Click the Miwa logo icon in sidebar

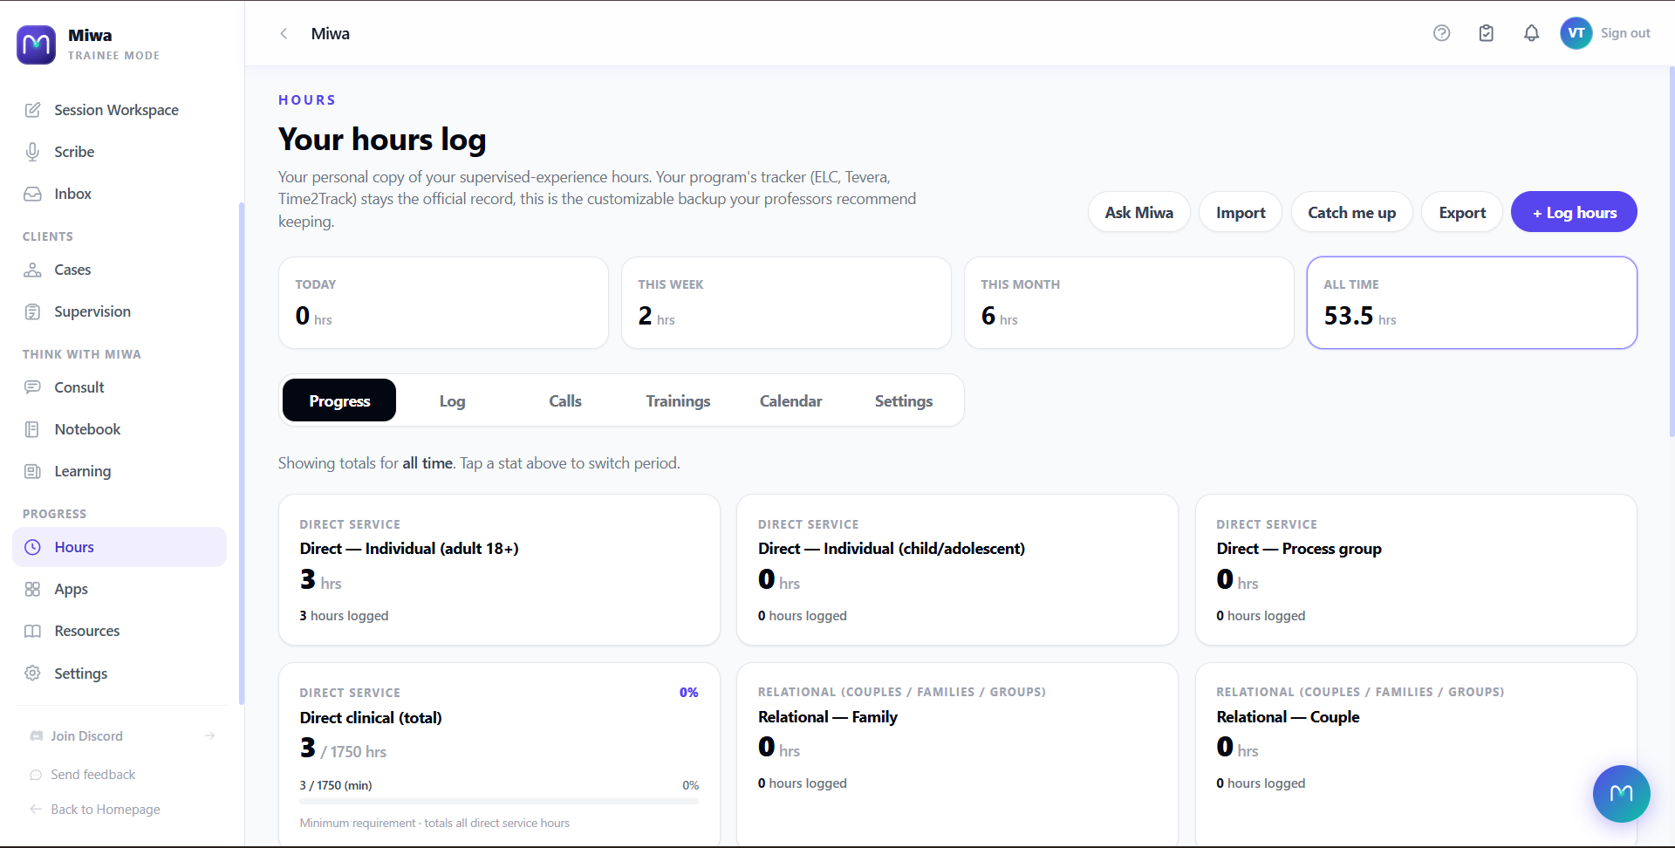[x=37, y=44]
